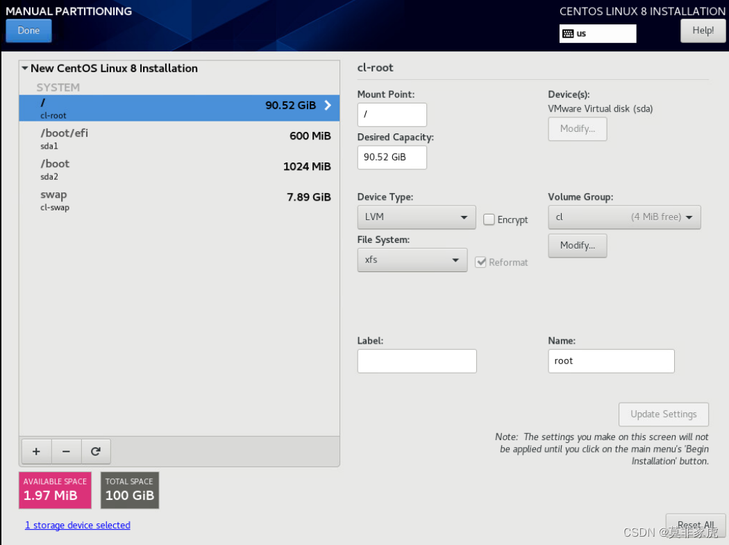The image size is (729, 545).
Task: Select the /boot/efi sda1 partition
Action: click(x=179, y=139)
